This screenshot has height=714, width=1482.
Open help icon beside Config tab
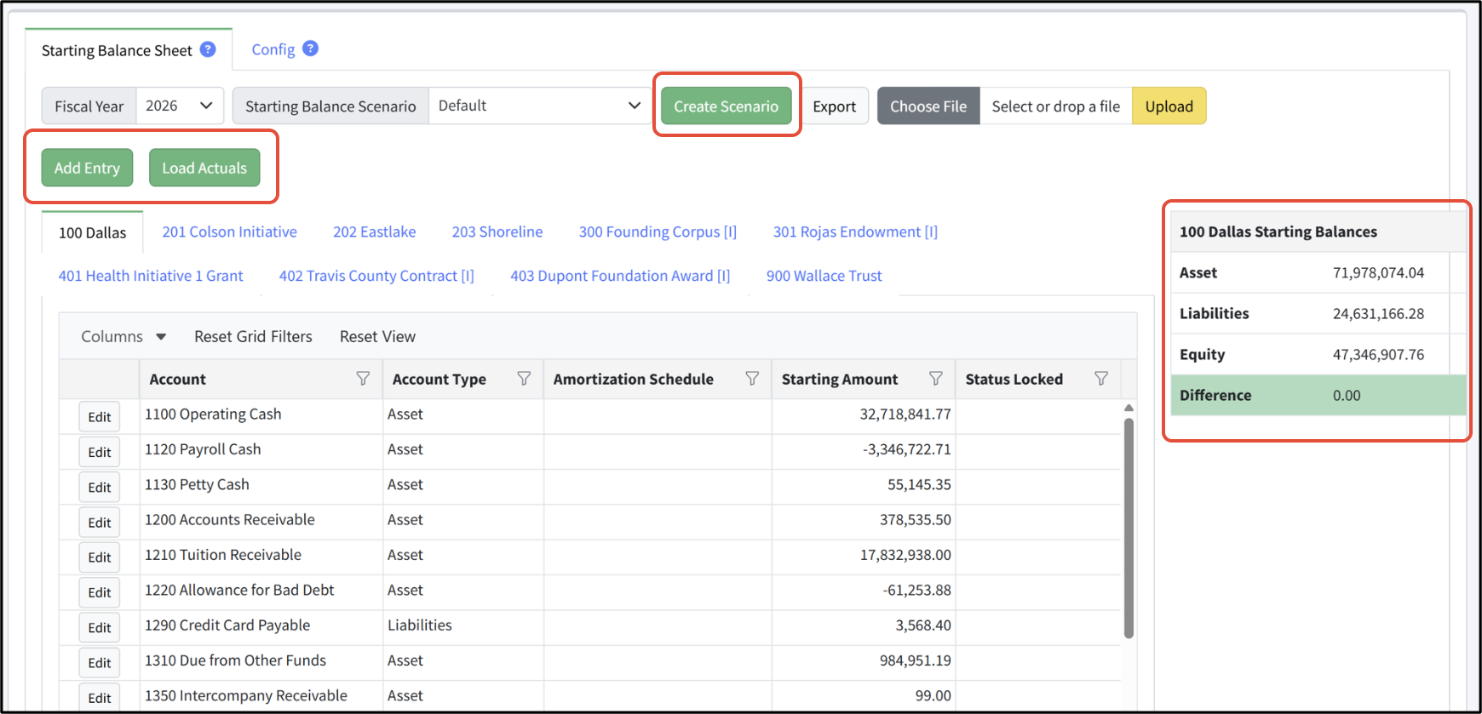click(311, 49)
